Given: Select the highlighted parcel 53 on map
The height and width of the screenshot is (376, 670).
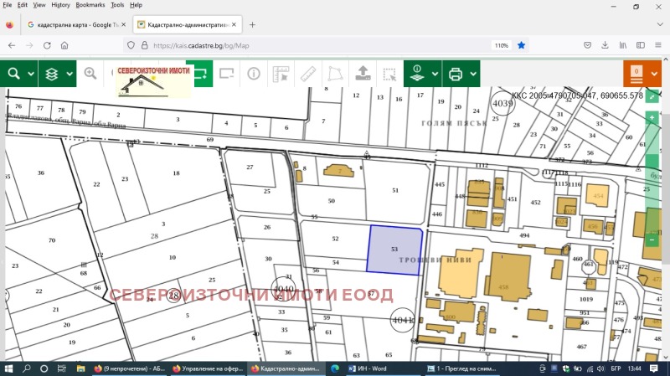Looking at the screenshot, I should 395,250.
